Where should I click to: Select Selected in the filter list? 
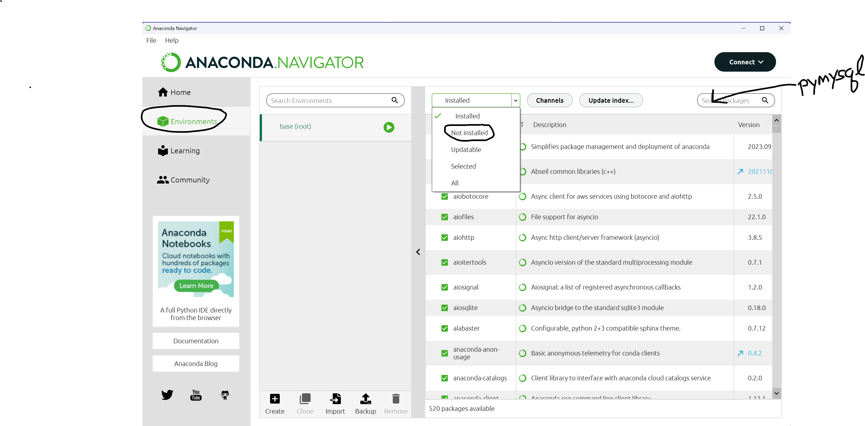pyautogui.click(x=476, y=166)
